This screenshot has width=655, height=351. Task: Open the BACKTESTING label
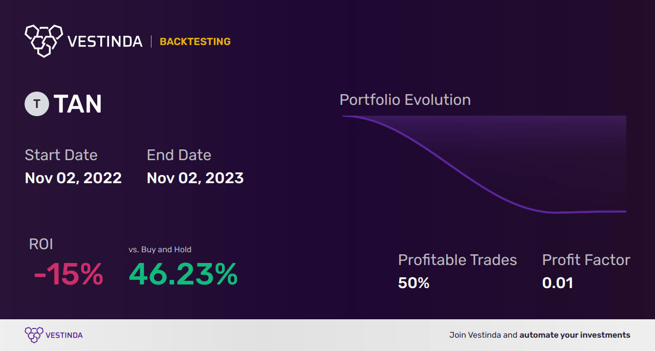click(x=195, y=41)
